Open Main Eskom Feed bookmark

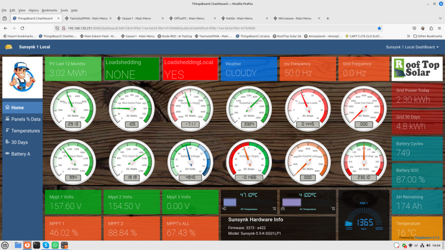point(98,36)
